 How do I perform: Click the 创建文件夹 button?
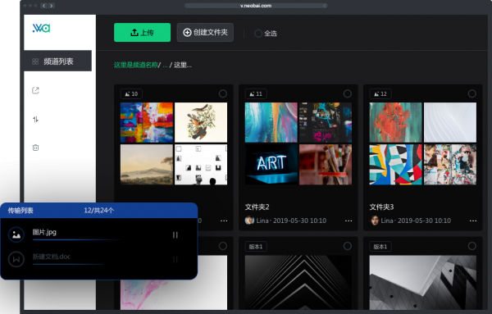[x=205, y=32]
